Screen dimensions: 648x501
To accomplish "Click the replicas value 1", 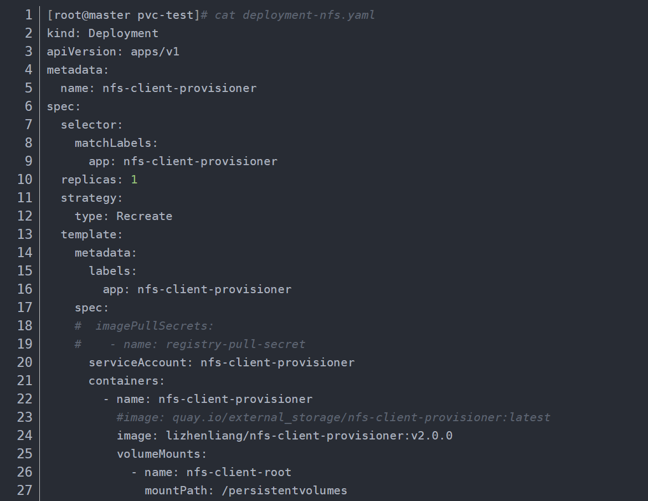I will click(134, 180).
